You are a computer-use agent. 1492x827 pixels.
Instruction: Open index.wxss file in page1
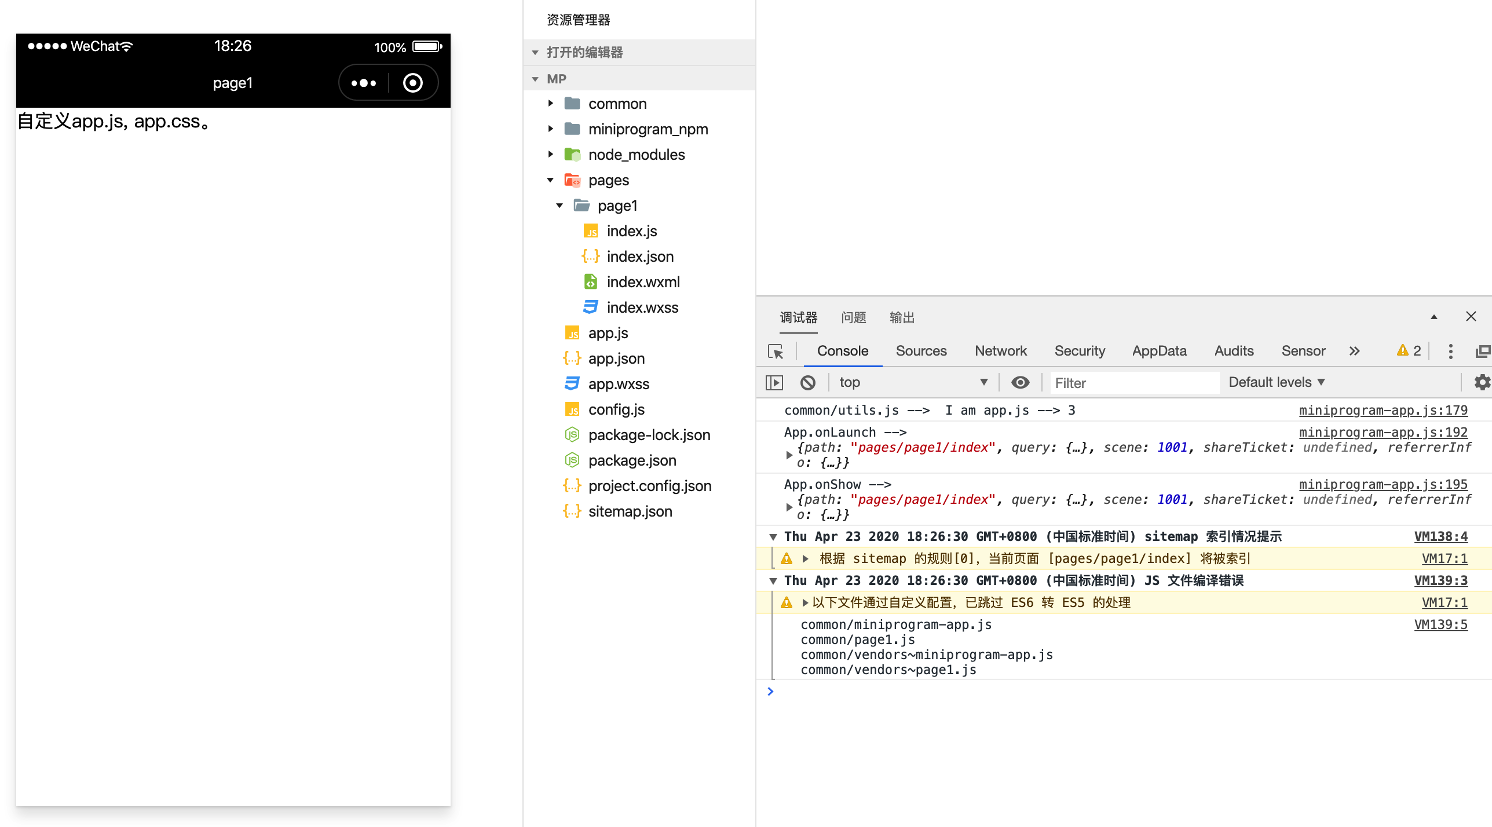(x=631, y=308)
